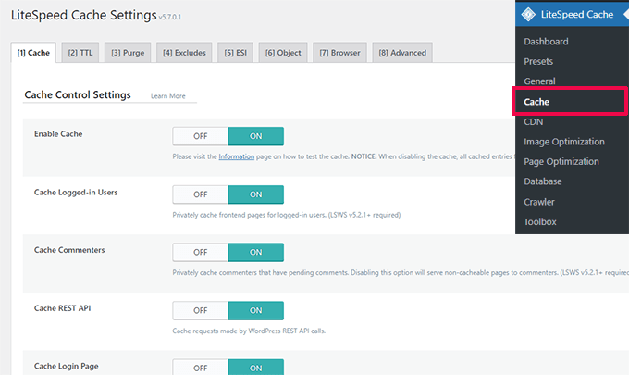Click the Cache Logged-in Users label
Screen dimensions: 629x375
coord(76,192)
